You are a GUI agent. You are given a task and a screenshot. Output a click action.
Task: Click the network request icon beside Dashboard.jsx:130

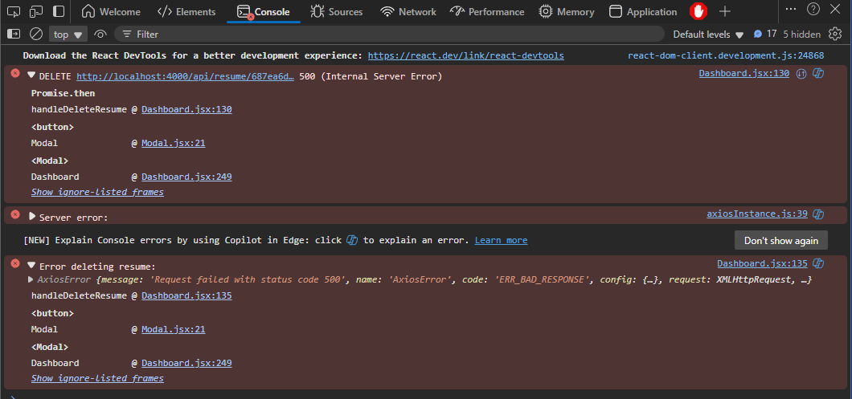[801, 74]
